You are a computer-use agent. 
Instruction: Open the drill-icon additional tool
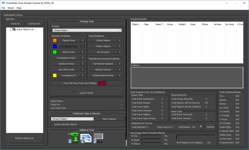coord(73,138)
